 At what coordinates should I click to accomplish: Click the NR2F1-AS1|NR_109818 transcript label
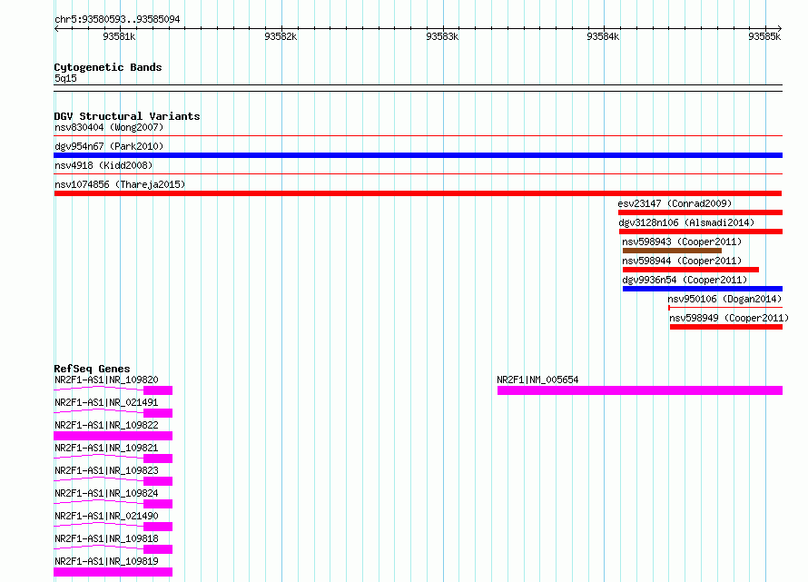(106, 538)
